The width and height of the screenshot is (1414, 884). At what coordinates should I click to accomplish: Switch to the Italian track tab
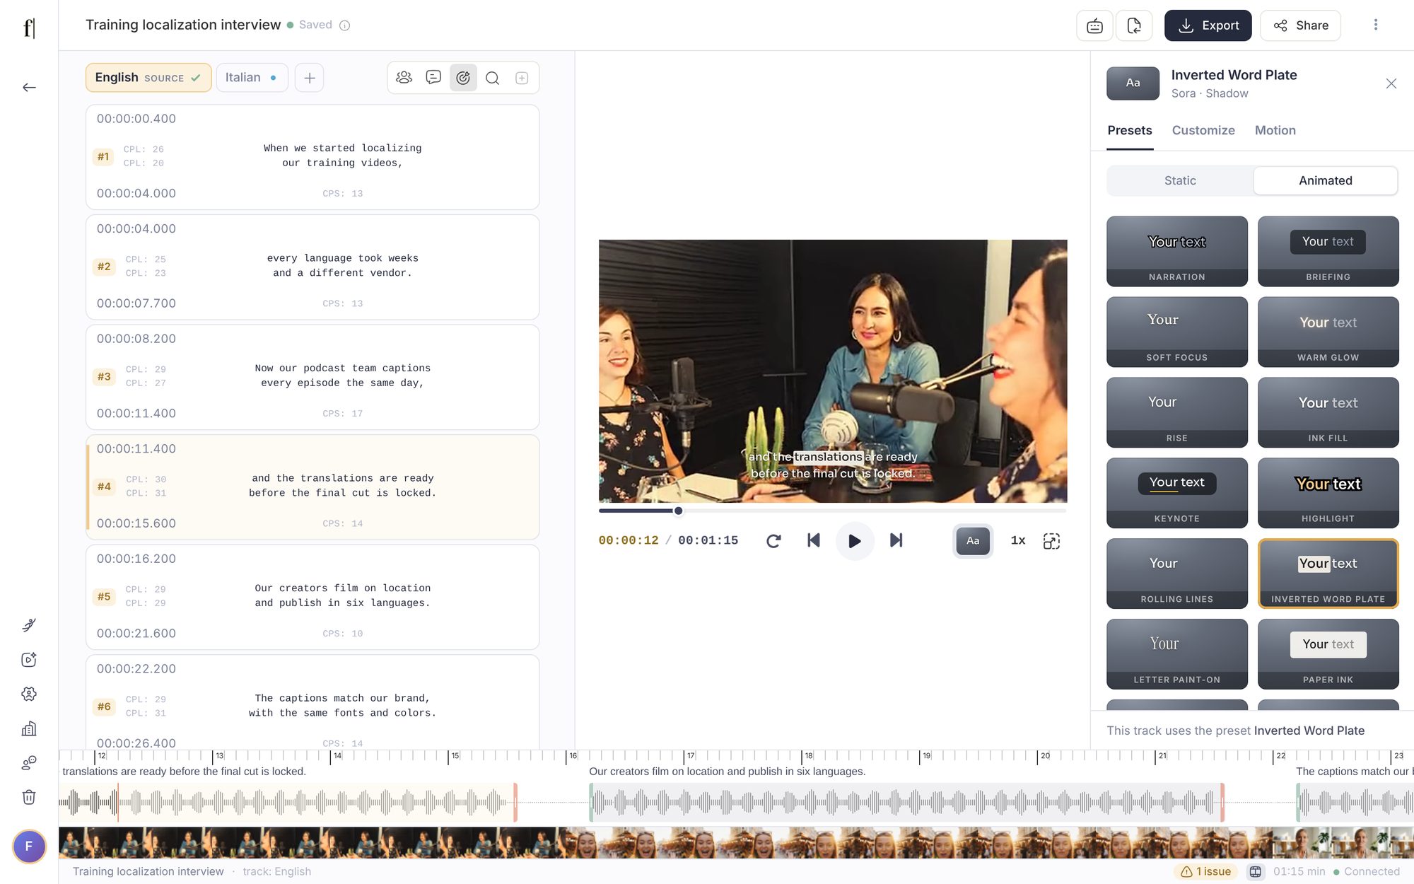tap(252, 78)
